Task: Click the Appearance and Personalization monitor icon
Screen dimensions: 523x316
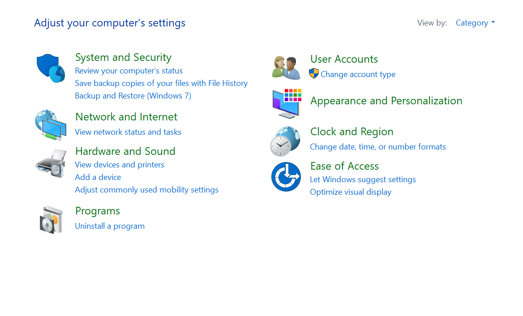Action: [x=286, y=103]
